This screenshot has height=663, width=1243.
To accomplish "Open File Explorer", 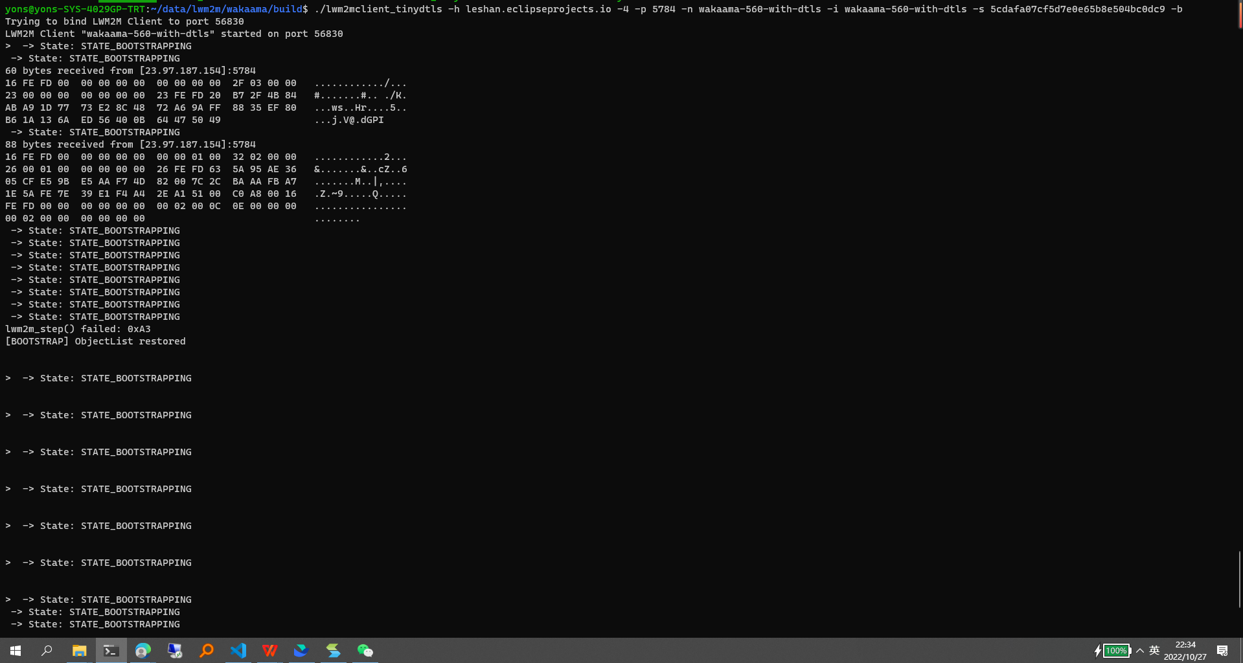I will 79,651.
